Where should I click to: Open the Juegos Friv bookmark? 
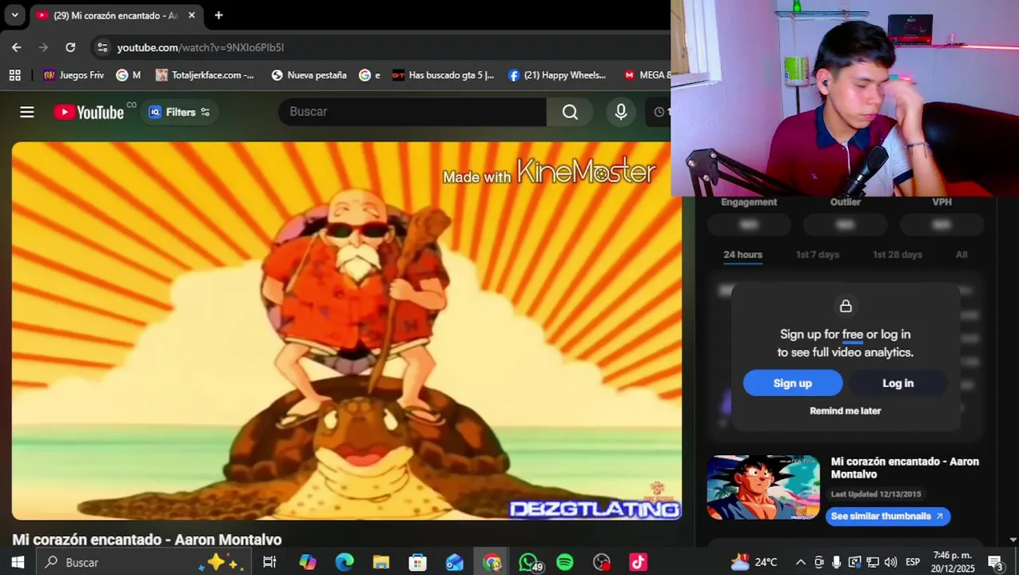[x=74, y=75]
